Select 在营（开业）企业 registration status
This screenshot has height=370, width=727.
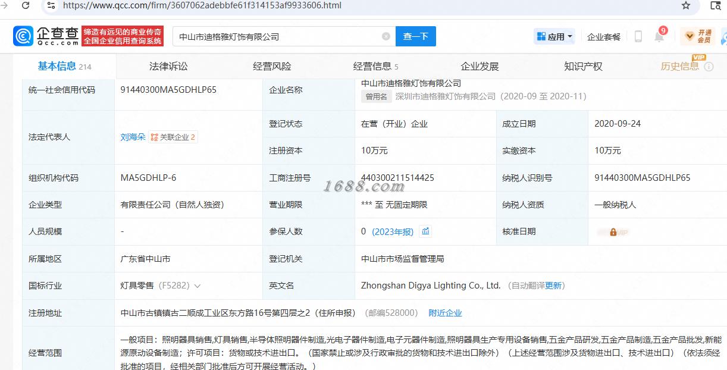pyautogui.click(x=394, y=124)
